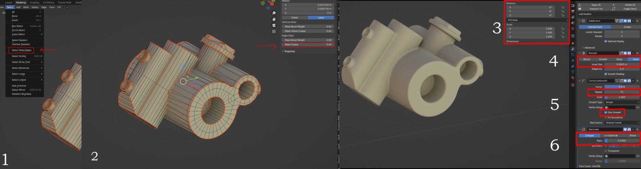Open the XYZ Euler rotation mode dropdown
The image size is (641, 169).
537,20
